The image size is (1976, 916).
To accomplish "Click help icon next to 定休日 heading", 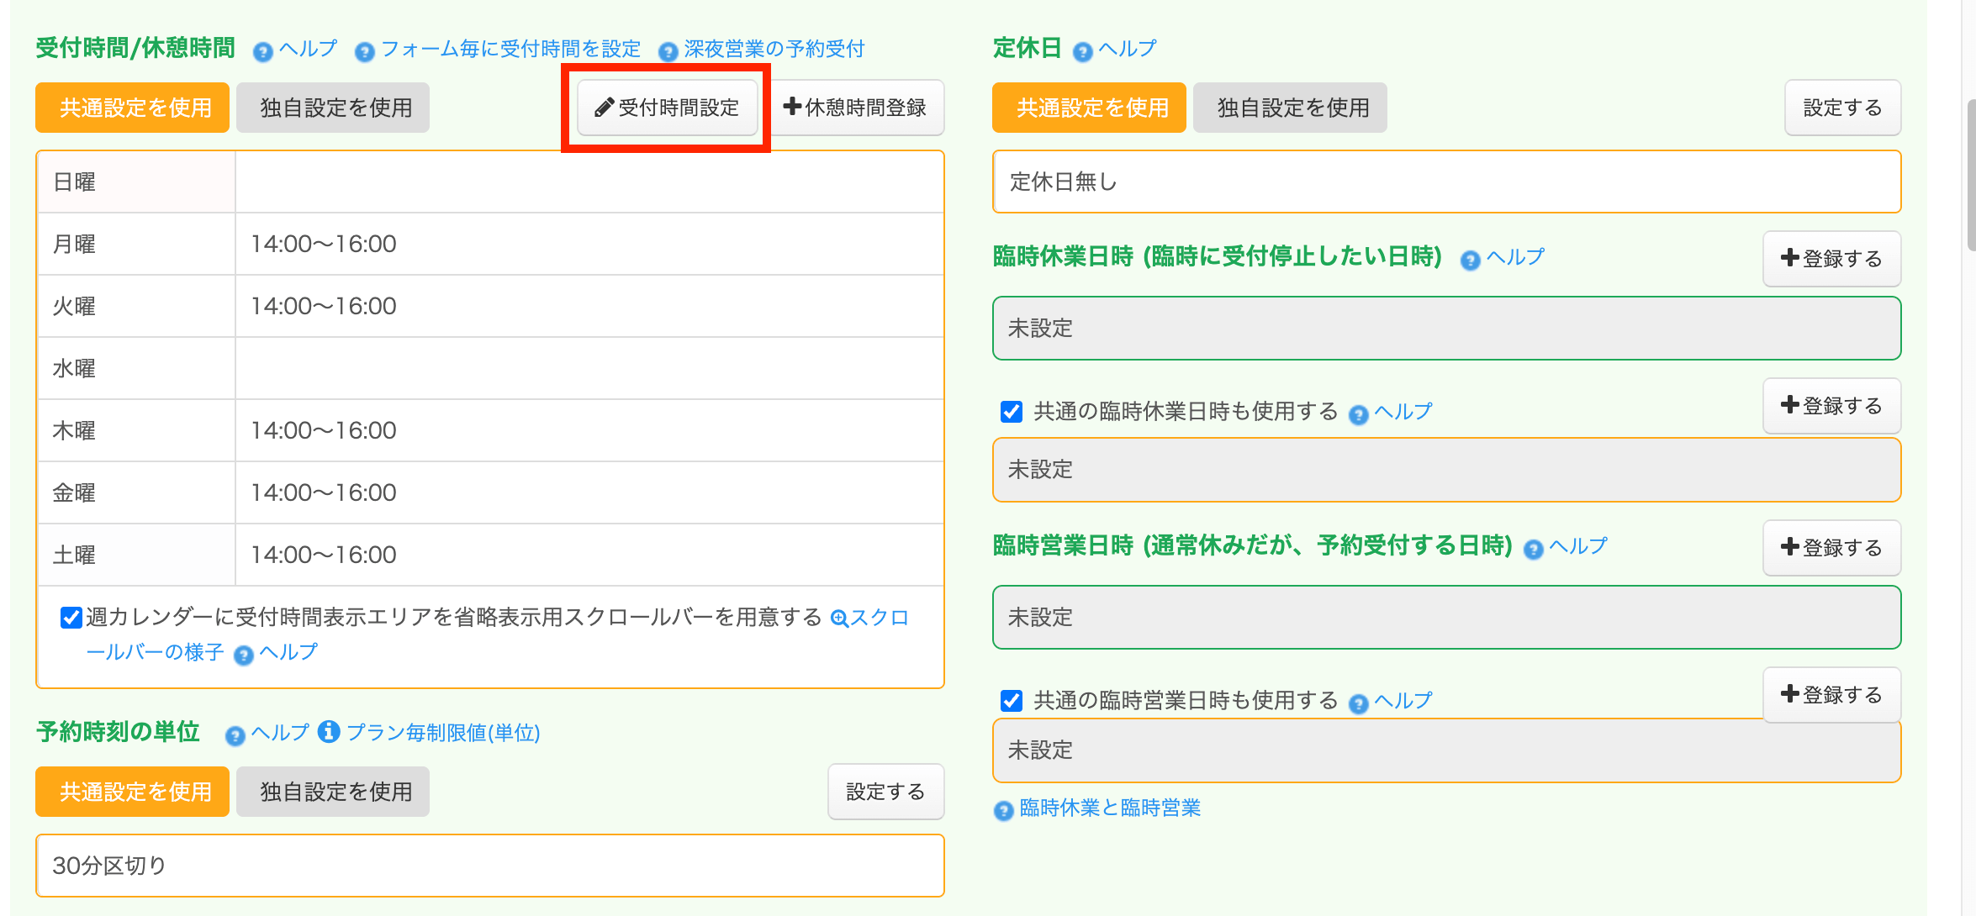I will [1083, 52].
